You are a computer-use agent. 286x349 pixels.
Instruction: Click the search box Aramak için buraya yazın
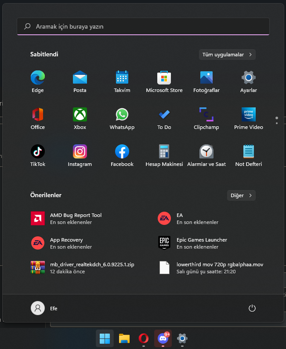pos(143,26)
